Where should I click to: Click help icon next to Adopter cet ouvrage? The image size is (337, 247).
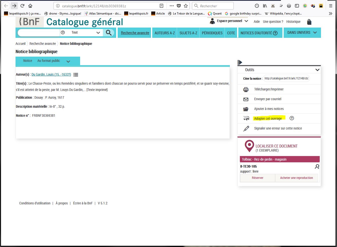point(292,118)
